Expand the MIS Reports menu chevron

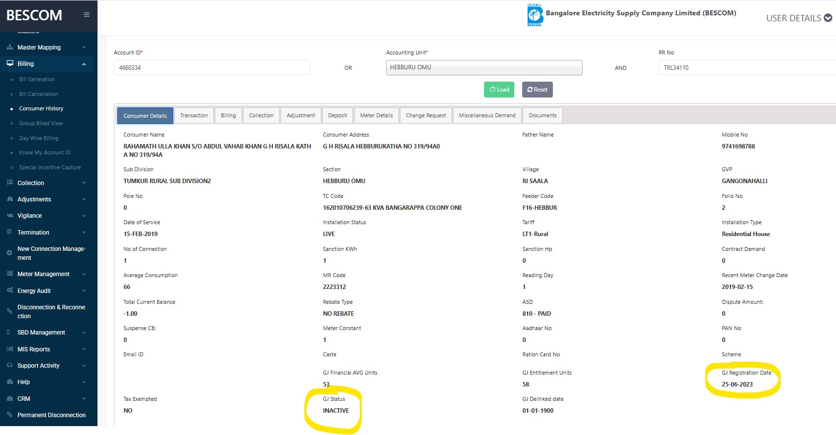(84, 349)
